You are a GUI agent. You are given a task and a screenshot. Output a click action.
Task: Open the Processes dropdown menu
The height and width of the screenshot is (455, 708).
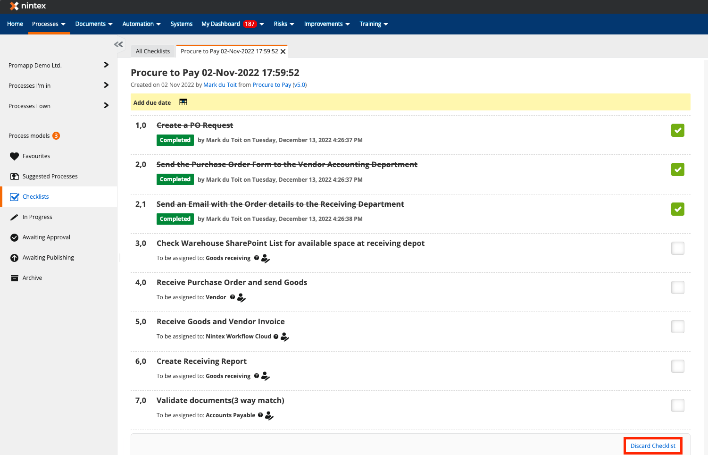pos(49,24)
